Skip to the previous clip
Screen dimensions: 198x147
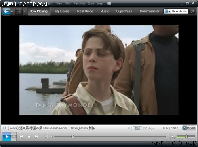click(x=21, y=137)
